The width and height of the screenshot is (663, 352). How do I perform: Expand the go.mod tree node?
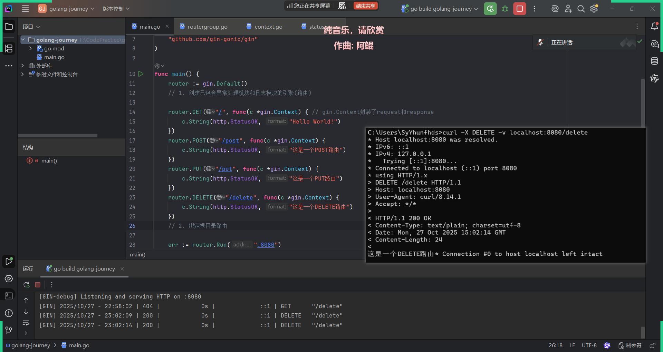[30, 49]
